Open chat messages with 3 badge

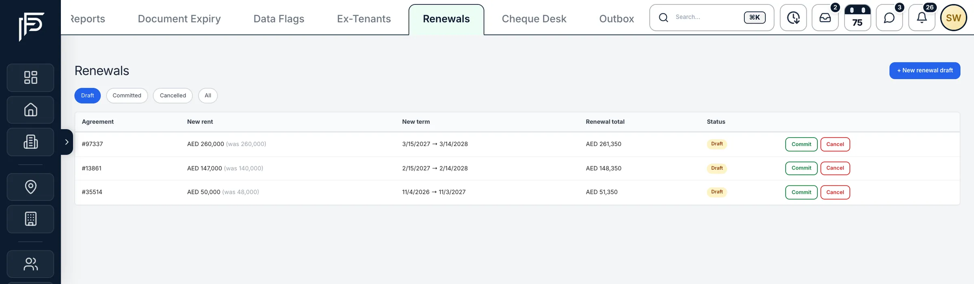coord(889,18)
